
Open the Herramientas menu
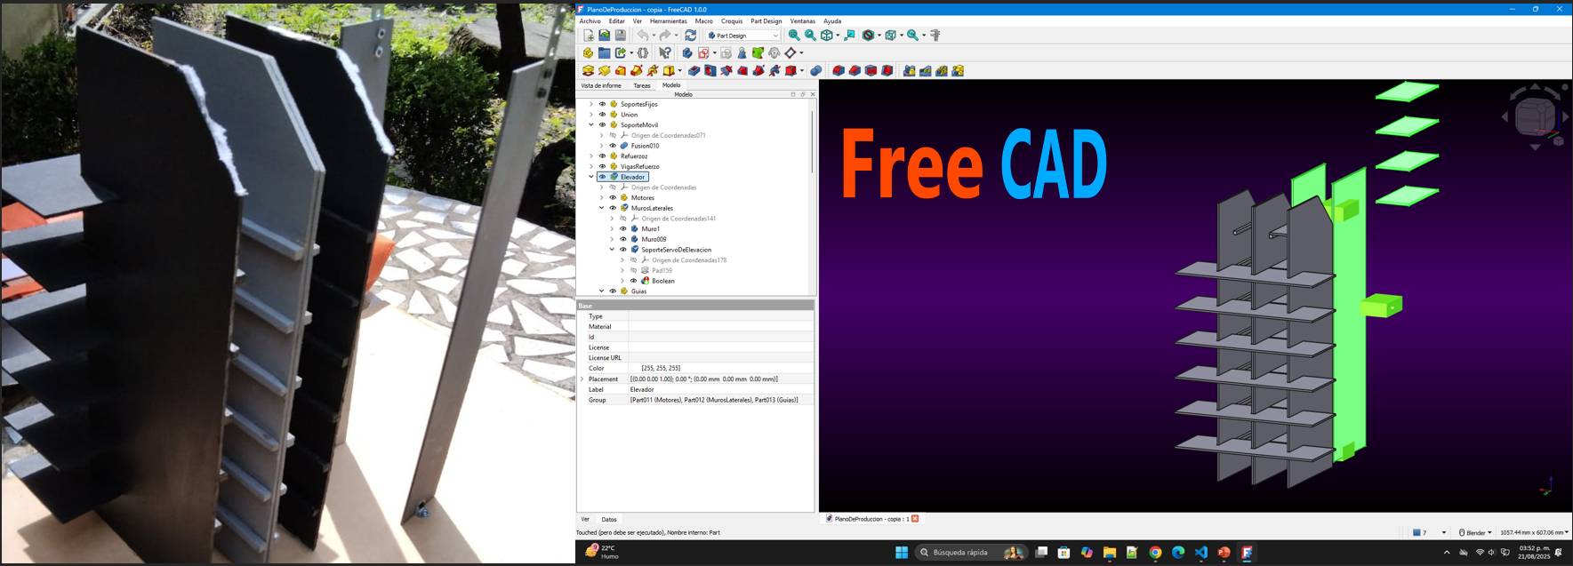tap(668, 21)
